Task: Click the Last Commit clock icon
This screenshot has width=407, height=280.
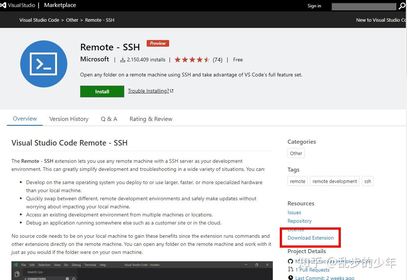Action: pyautogui.click(x=291, y=278)
